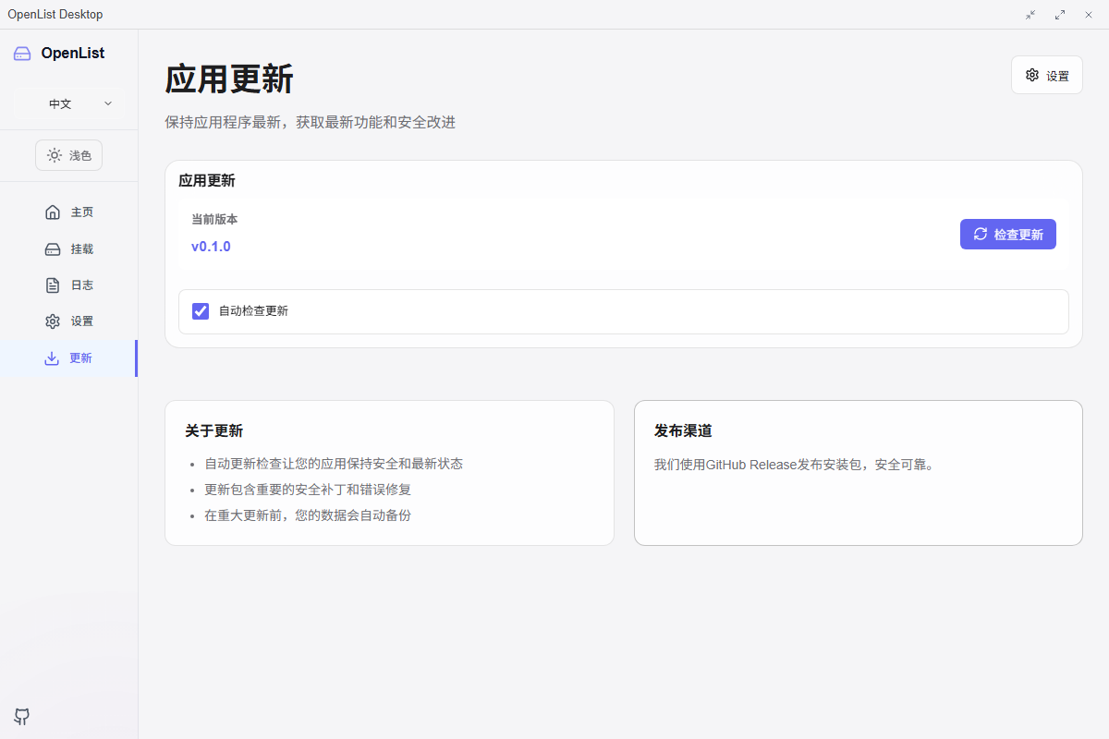Toggle the 浅色 light theme switch
This screenshot has height=739, width=1109.
tap(68, 154)
